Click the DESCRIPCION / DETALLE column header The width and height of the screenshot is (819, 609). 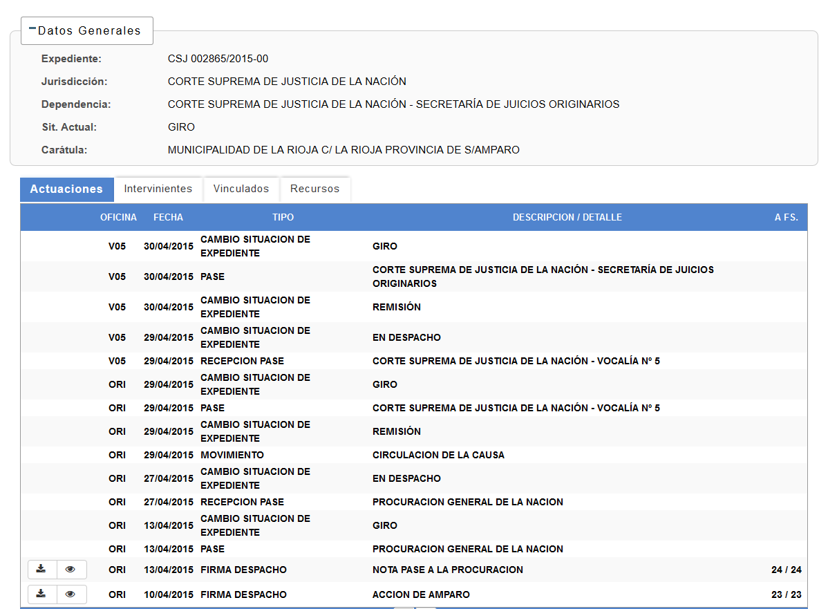tap(567, 217)
